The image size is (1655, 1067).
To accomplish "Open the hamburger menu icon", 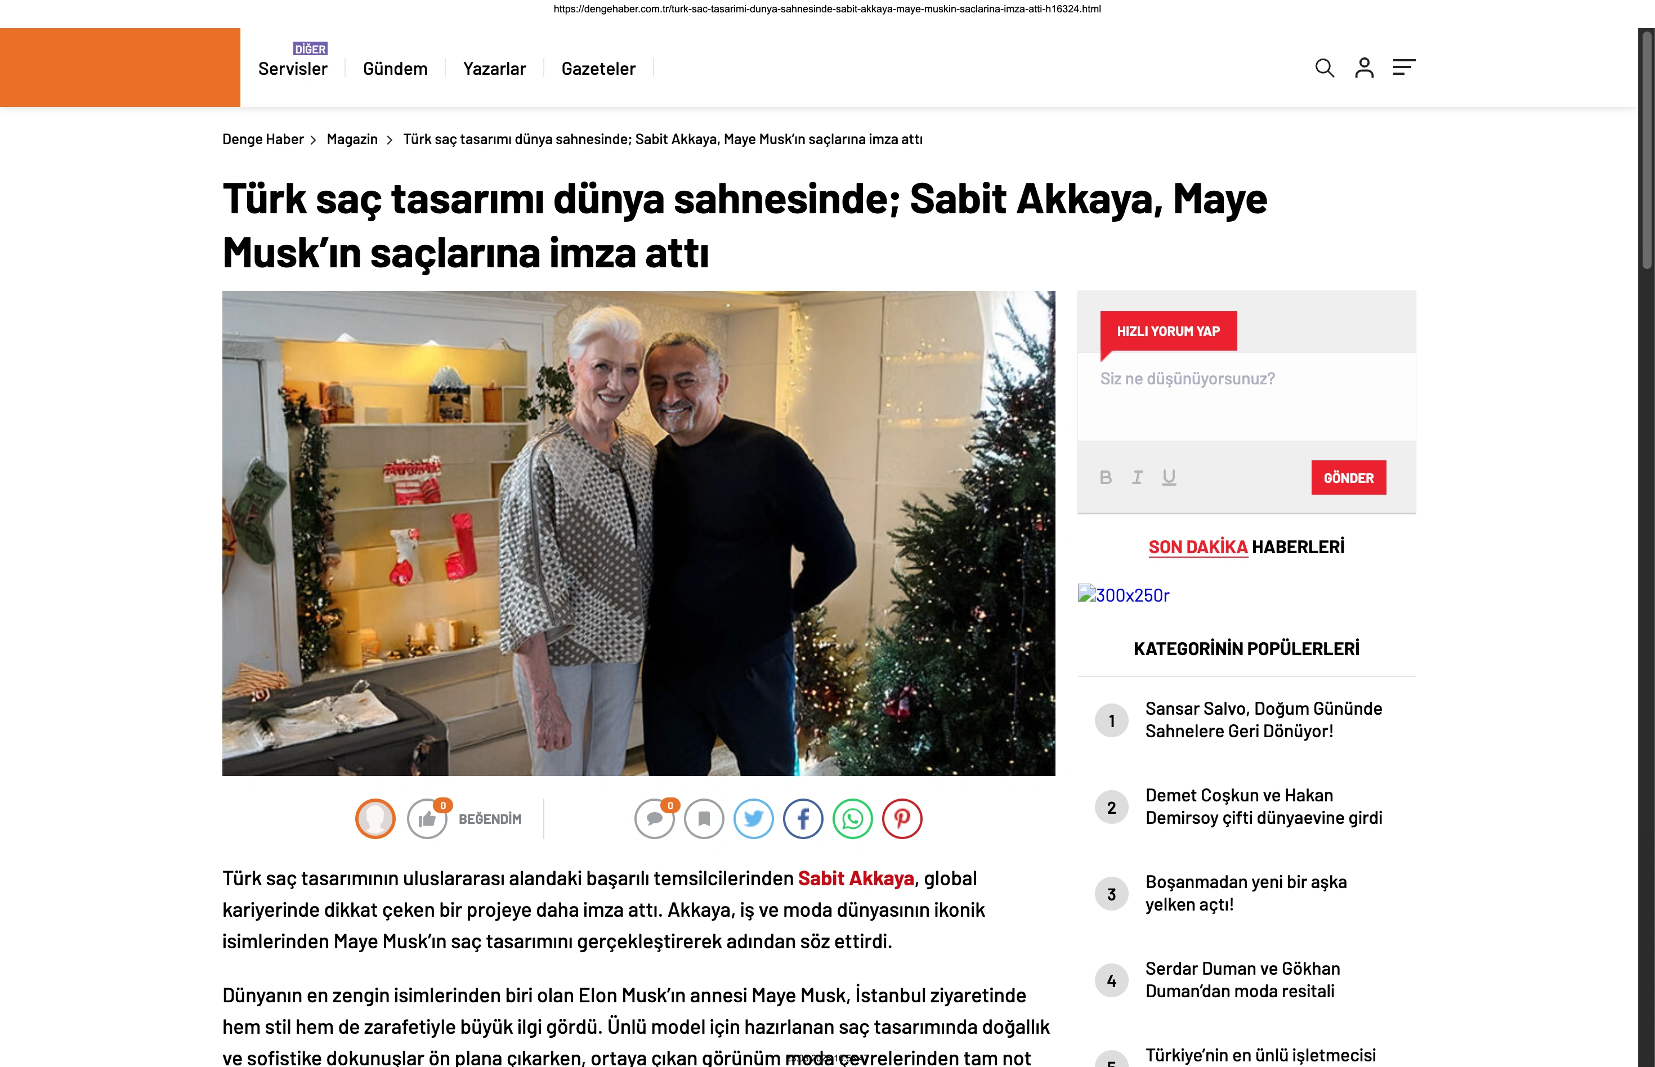I will pyautogui.click(x=1404, y=67).
